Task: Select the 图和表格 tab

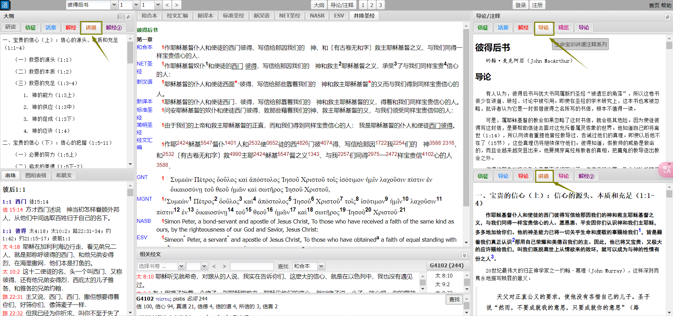Action: [x=36, y=176]
